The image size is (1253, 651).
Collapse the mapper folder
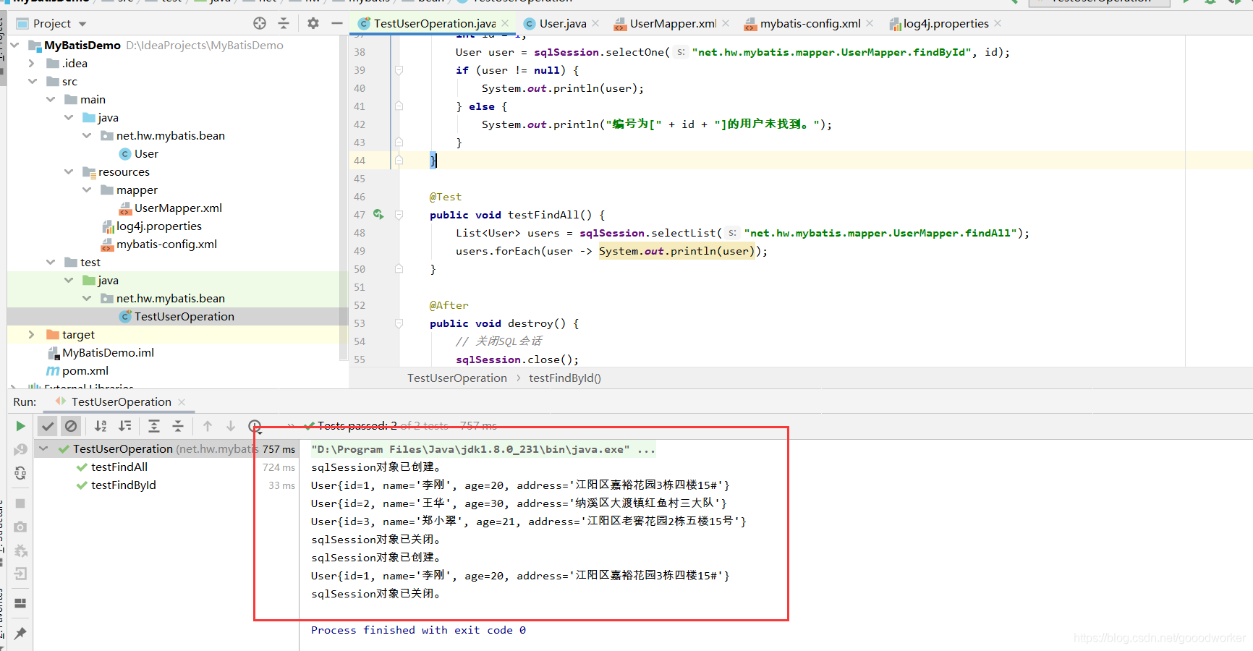[87, 190]
